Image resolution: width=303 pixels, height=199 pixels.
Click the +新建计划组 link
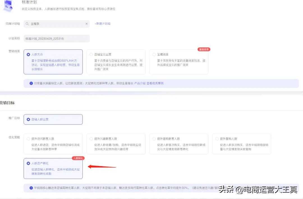102,24
